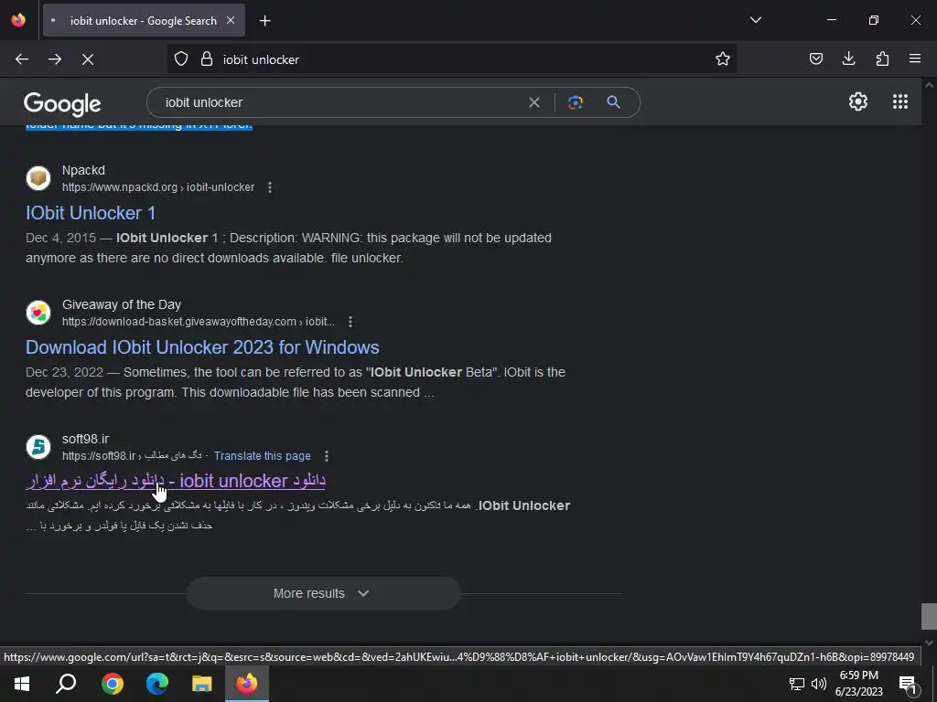Click the page vertical scrollbar thumb

929,616
